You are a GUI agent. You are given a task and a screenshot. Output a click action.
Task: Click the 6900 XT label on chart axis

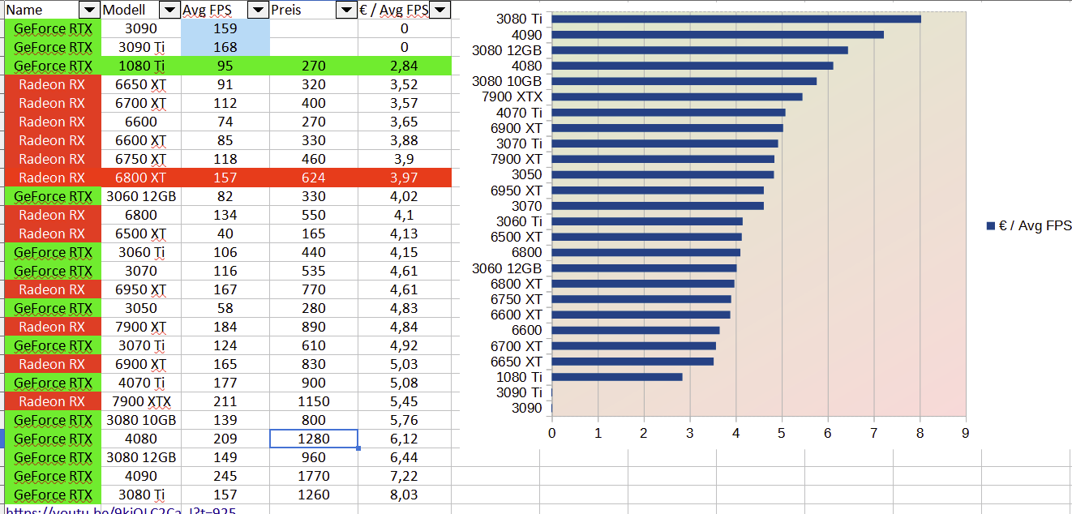pyautogui.click(x=517, y=128)
